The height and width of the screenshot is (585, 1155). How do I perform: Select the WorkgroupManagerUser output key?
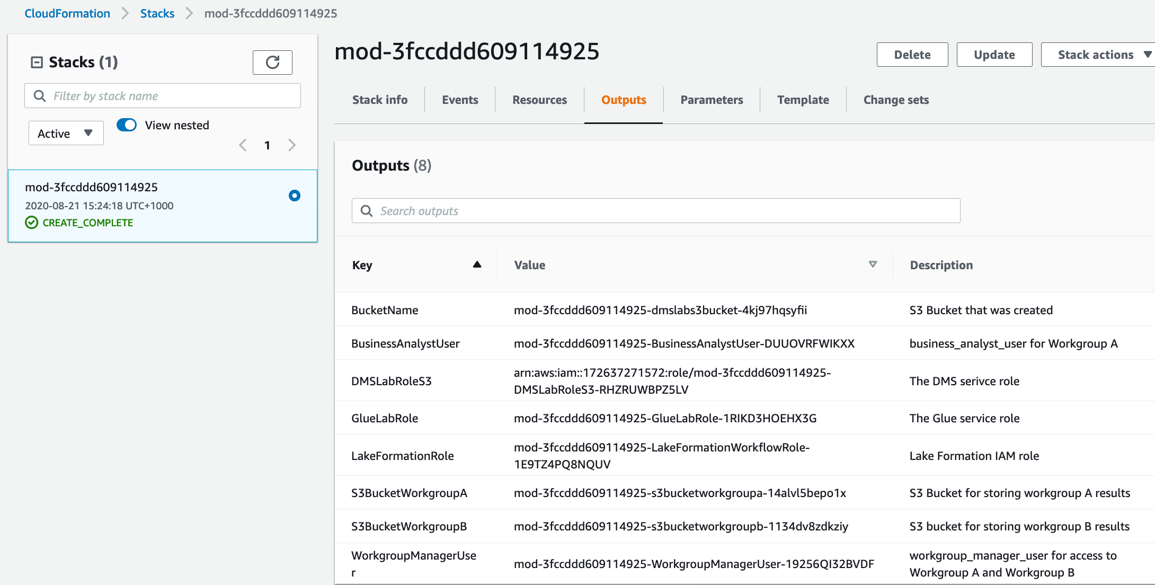[414, 564]
